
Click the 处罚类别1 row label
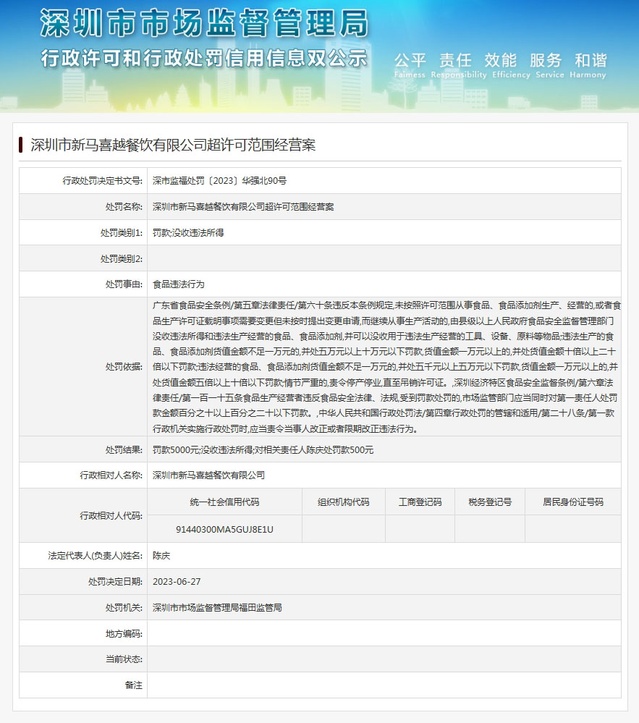click(x=122, y=233)
